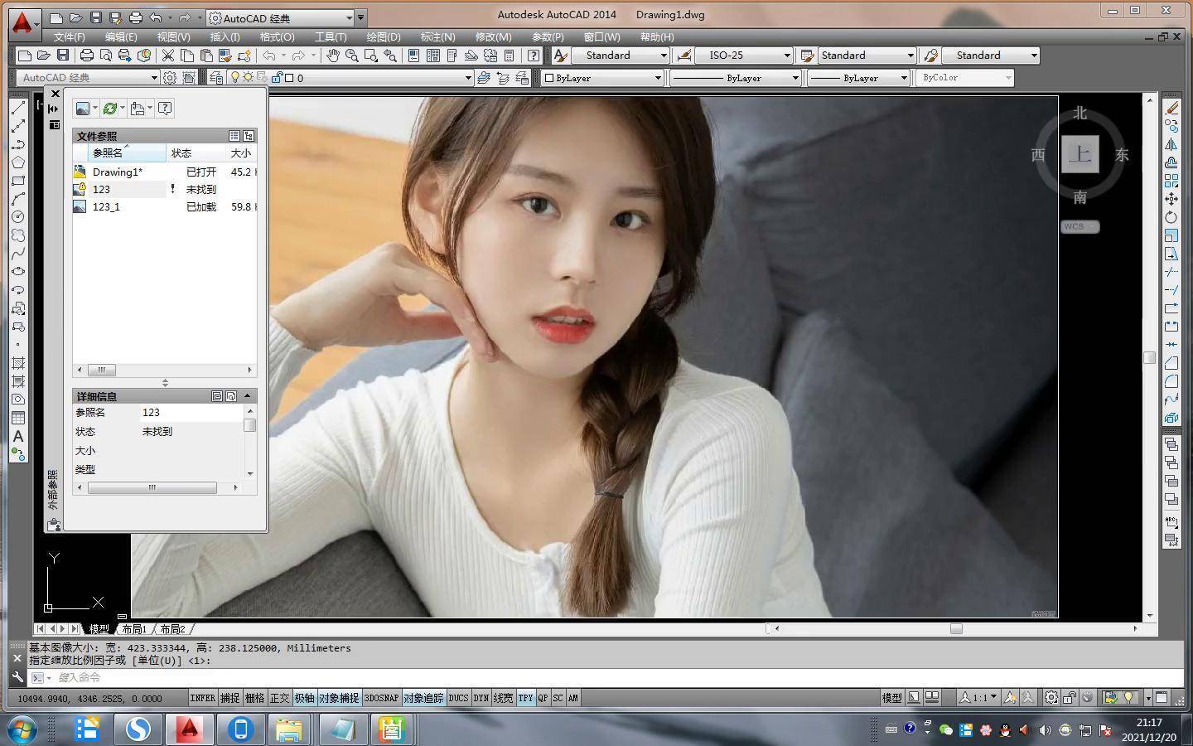Click the 状态 column header
Image resolution: width=1193 pixels, height=746 pixels.
point(181,153)
